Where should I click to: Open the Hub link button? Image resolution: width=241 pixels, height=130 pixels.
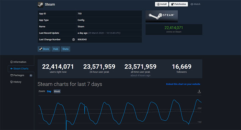click(x=56, y=49)
